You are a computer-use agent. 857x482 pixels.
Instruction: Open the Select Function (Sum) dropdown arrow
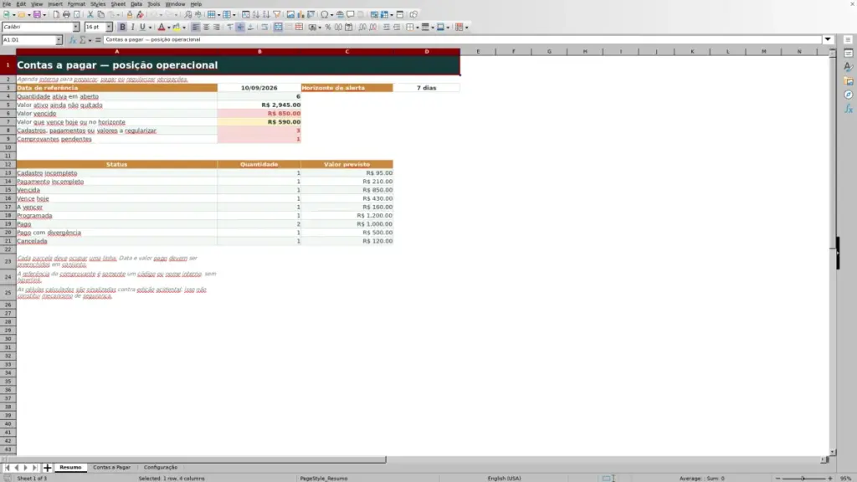[x=90, y=40]
